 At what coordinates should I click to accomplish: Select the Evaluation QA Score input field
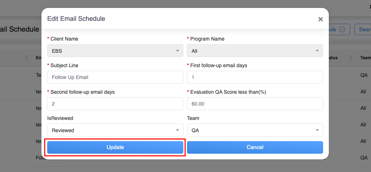[255, 104]
